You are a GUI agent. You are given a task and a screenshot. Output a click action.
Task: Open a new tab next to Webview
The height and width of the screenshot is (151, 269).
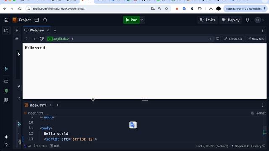click(x=55, y=31)
